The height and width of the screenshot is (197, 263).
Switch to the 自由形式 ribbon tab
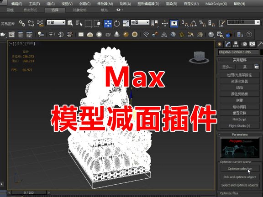tap(30, 10)
